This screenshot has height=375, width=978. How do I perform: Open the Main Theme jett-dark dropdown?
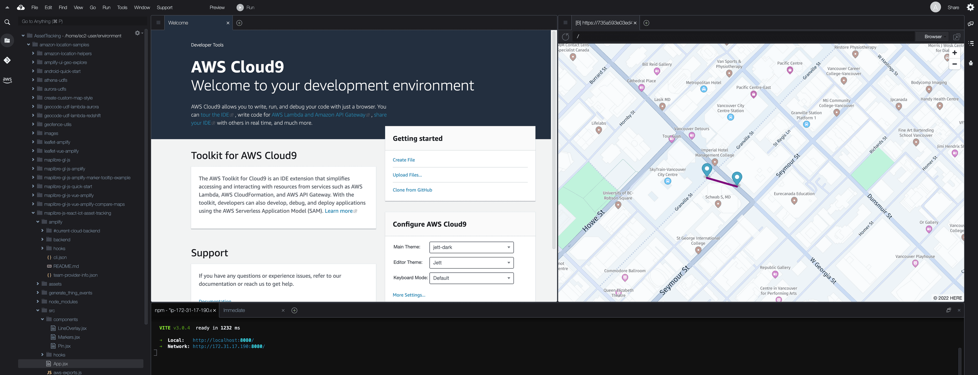[471, 247]
